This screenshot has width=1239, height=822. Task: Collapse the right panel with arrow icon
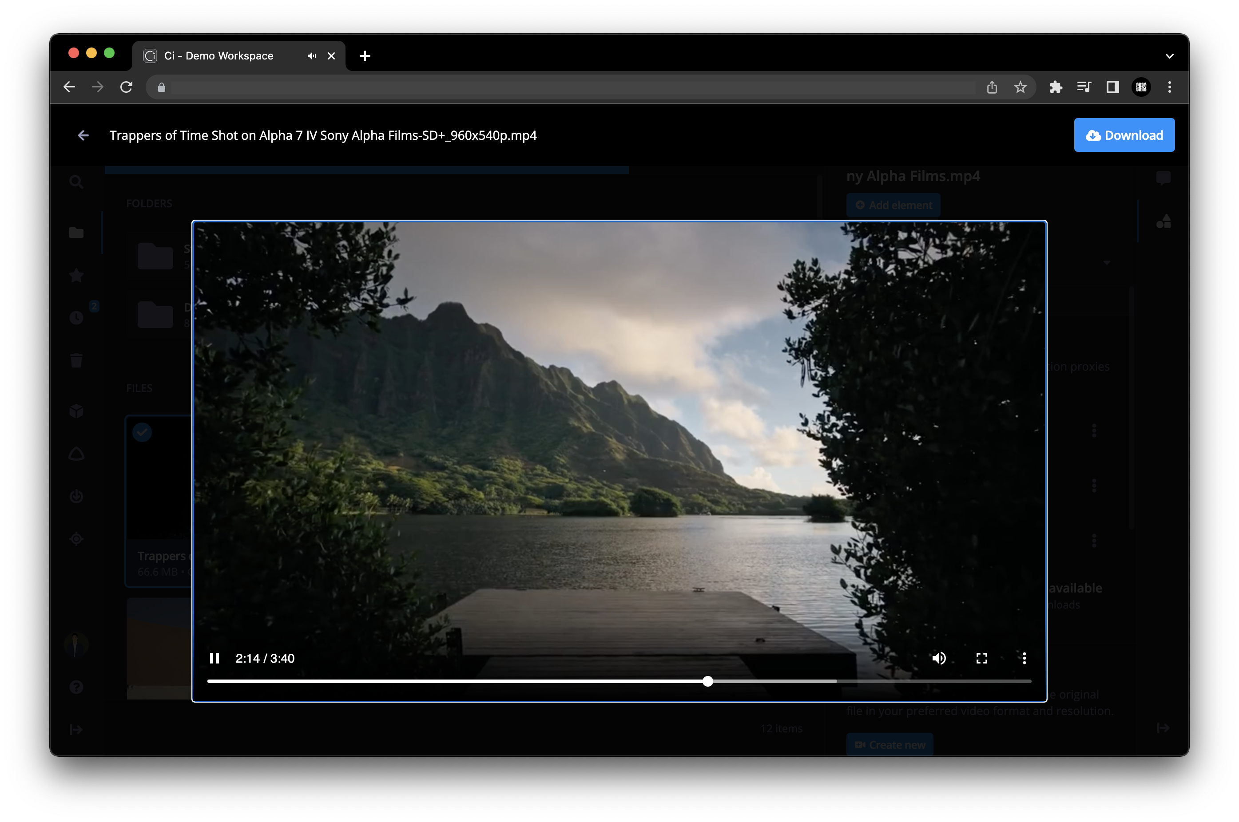point(1163,728)
